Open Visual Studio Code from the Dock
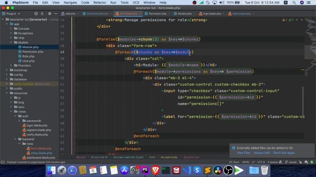Viewport: 316px width, 177px height. 187,171
